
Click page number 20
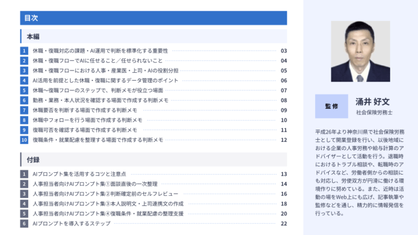click(x=284, y=213)
